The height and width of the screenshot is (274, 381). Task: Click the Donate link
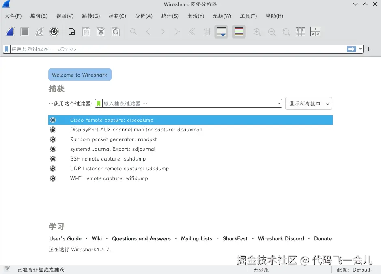(323, 239)
